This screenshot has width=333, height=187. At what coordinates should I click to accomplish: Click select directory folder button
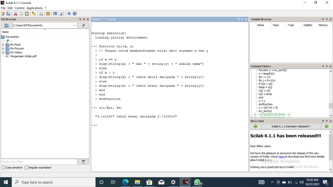[x=7, y=25]
